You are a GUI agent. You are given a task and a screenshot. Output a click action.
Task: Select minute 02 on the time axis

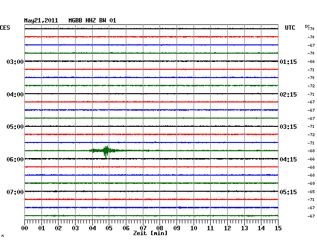58,228
